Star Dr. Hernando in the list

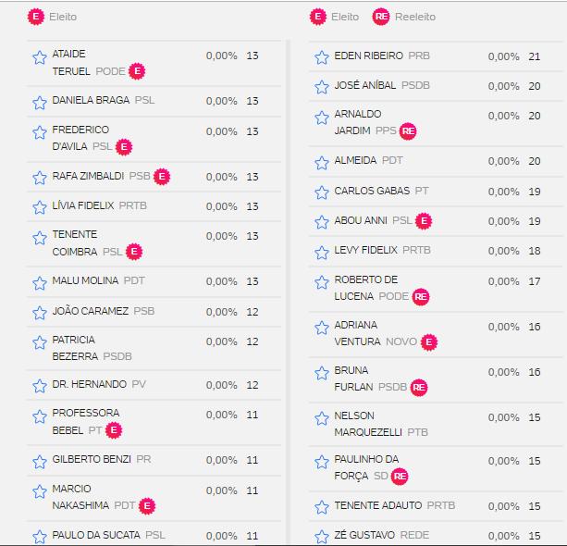tap(40, 386)
